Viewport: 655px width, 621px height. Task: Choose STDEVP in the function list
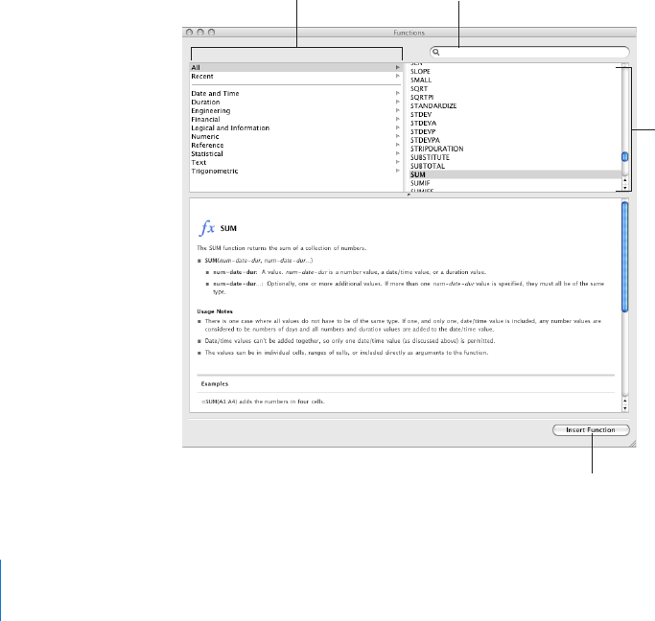coord(515,131)
